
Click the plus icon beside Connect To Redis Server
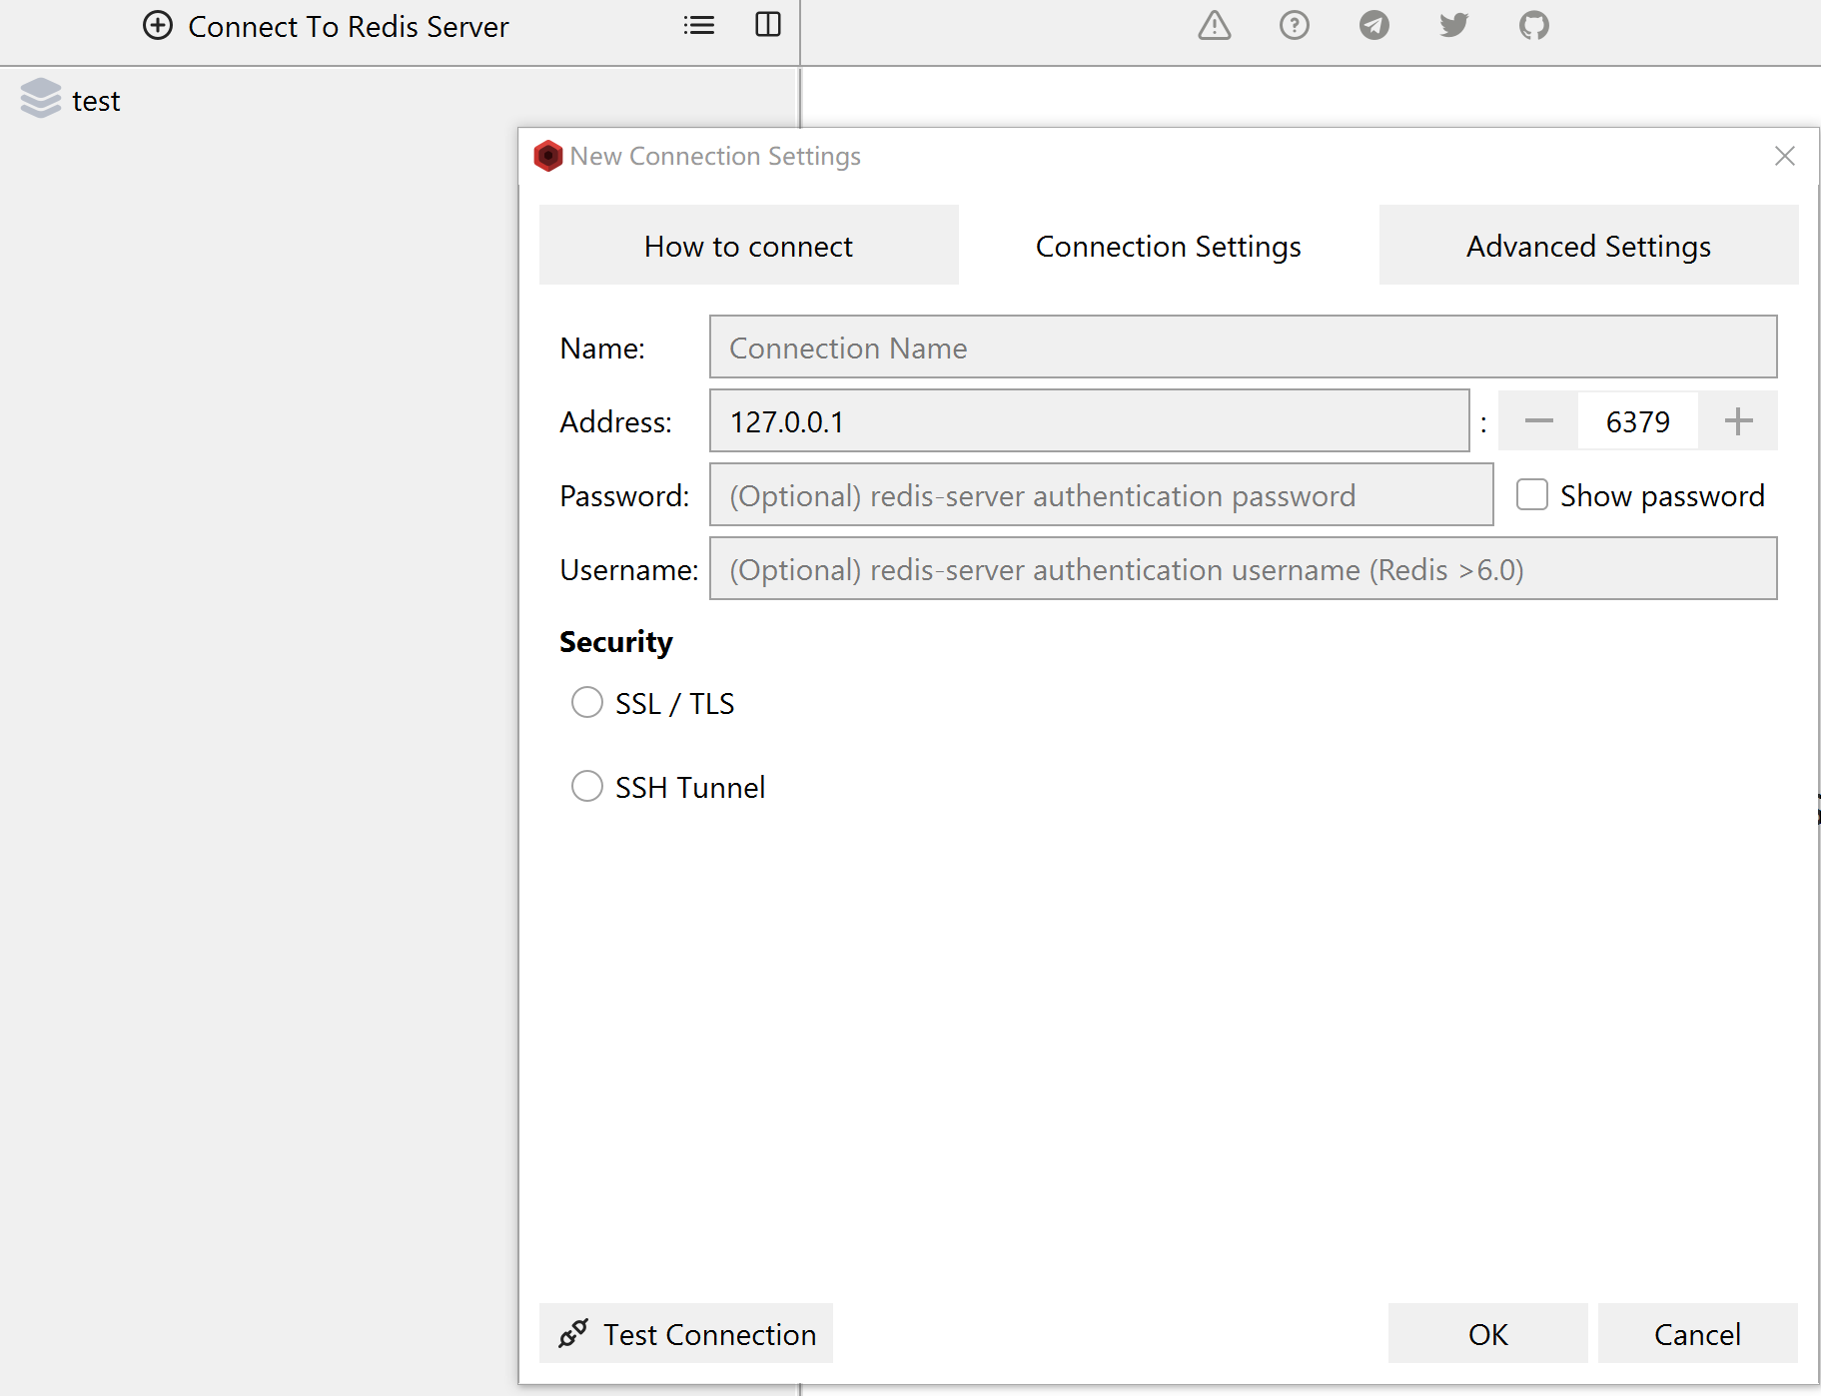click(x=158, y=25)
